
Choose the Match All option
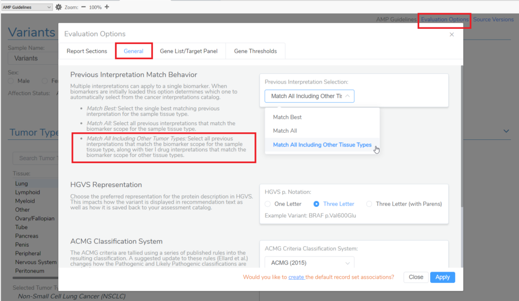pyautogui.click(x=322, y=131)
